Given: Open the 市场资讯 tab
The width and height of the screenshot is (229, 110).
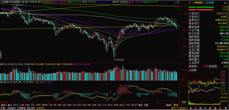Looking at the screenshot, I should 40,108.
